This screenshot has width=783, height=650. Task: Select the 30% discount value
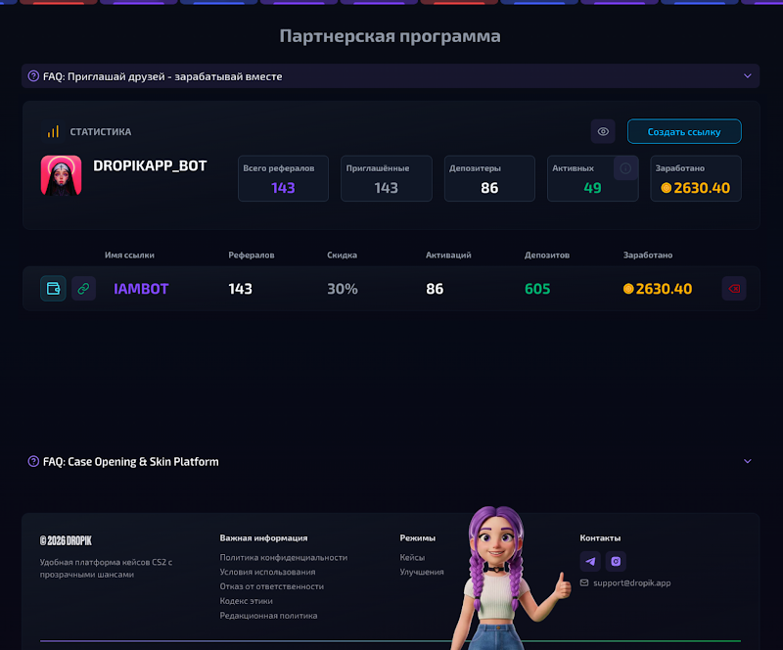pyautogui.click(x=342, y=289)
